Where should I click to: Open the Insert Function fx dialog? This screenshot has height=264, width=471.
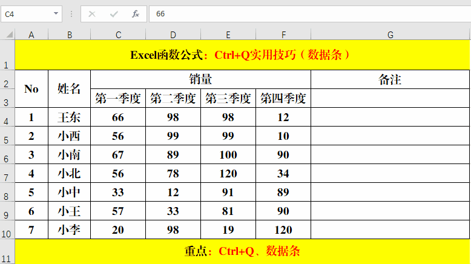point(136,14)
